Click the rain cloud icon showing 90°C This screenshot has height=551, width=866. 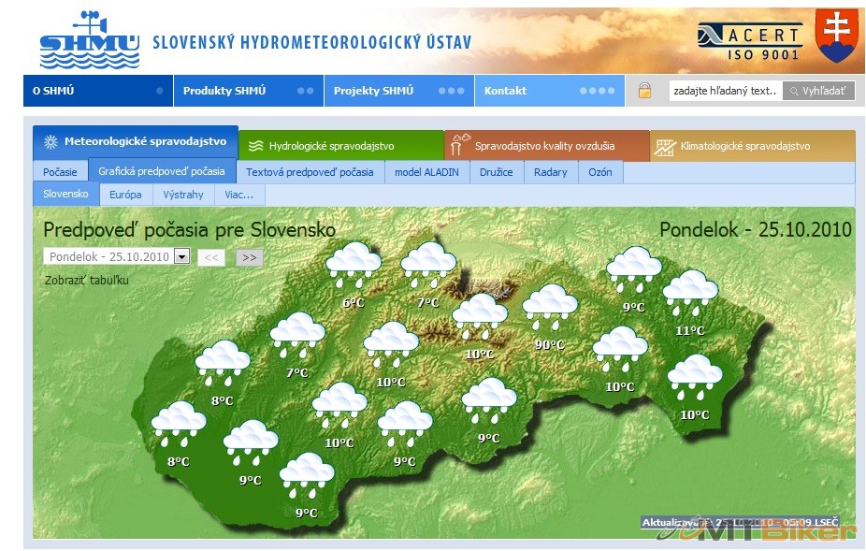tap(550, 307)
